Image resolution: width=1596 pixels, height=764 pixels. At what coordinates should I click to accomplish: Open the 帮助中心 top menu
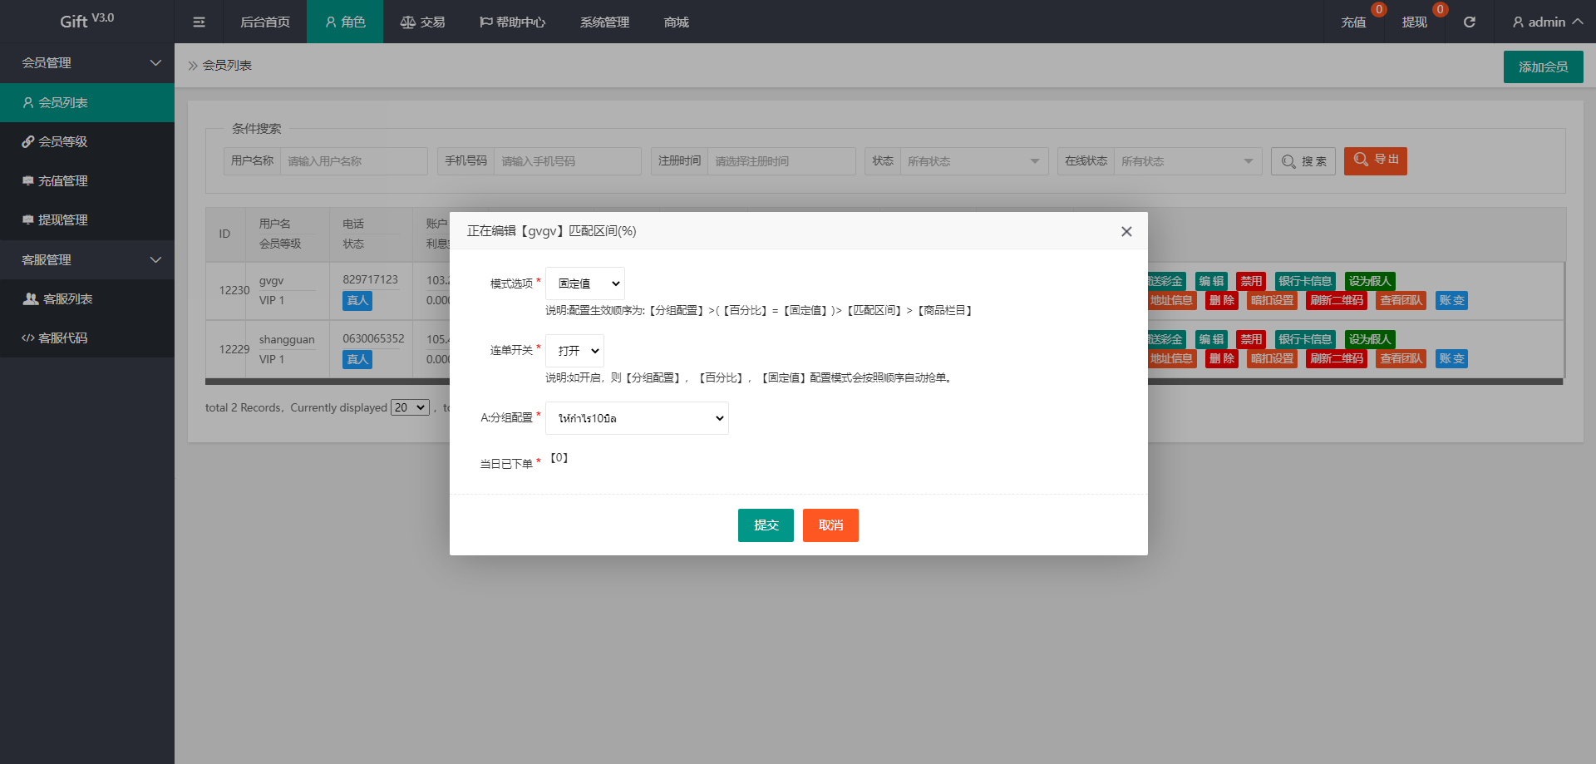click(512, 22)
